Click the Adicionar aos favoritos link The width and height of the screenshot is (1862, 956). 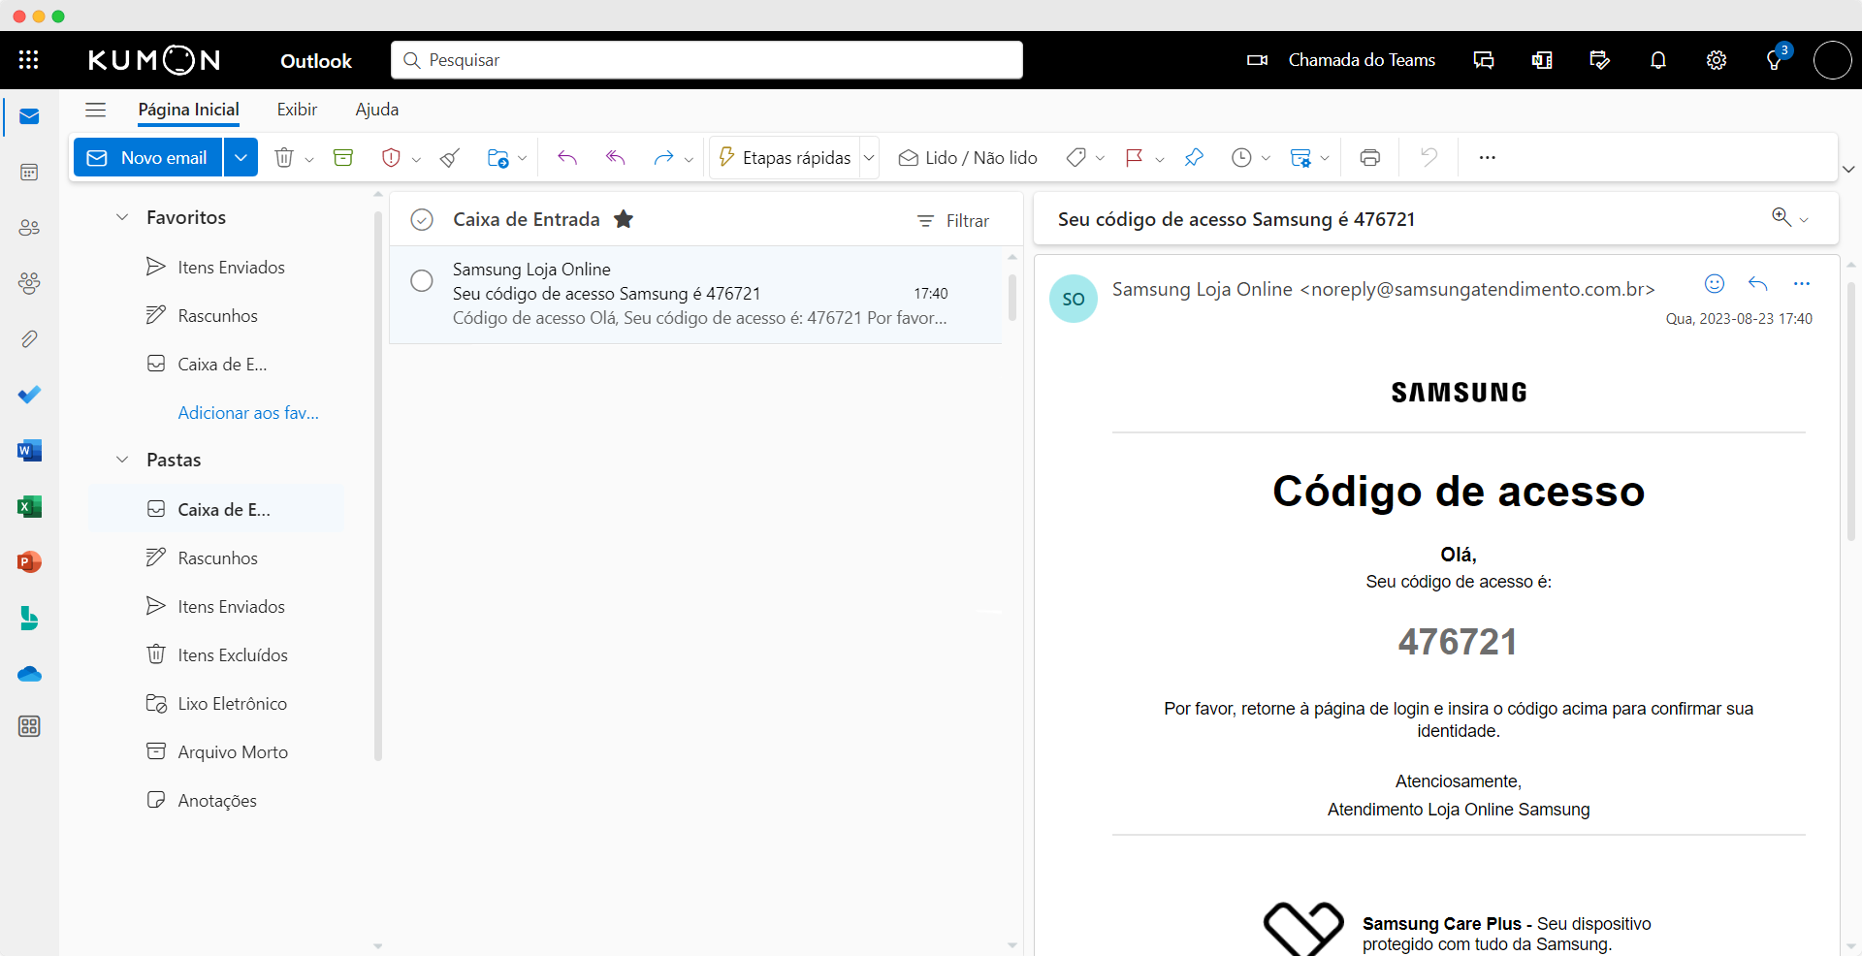(x=248, y=413)
